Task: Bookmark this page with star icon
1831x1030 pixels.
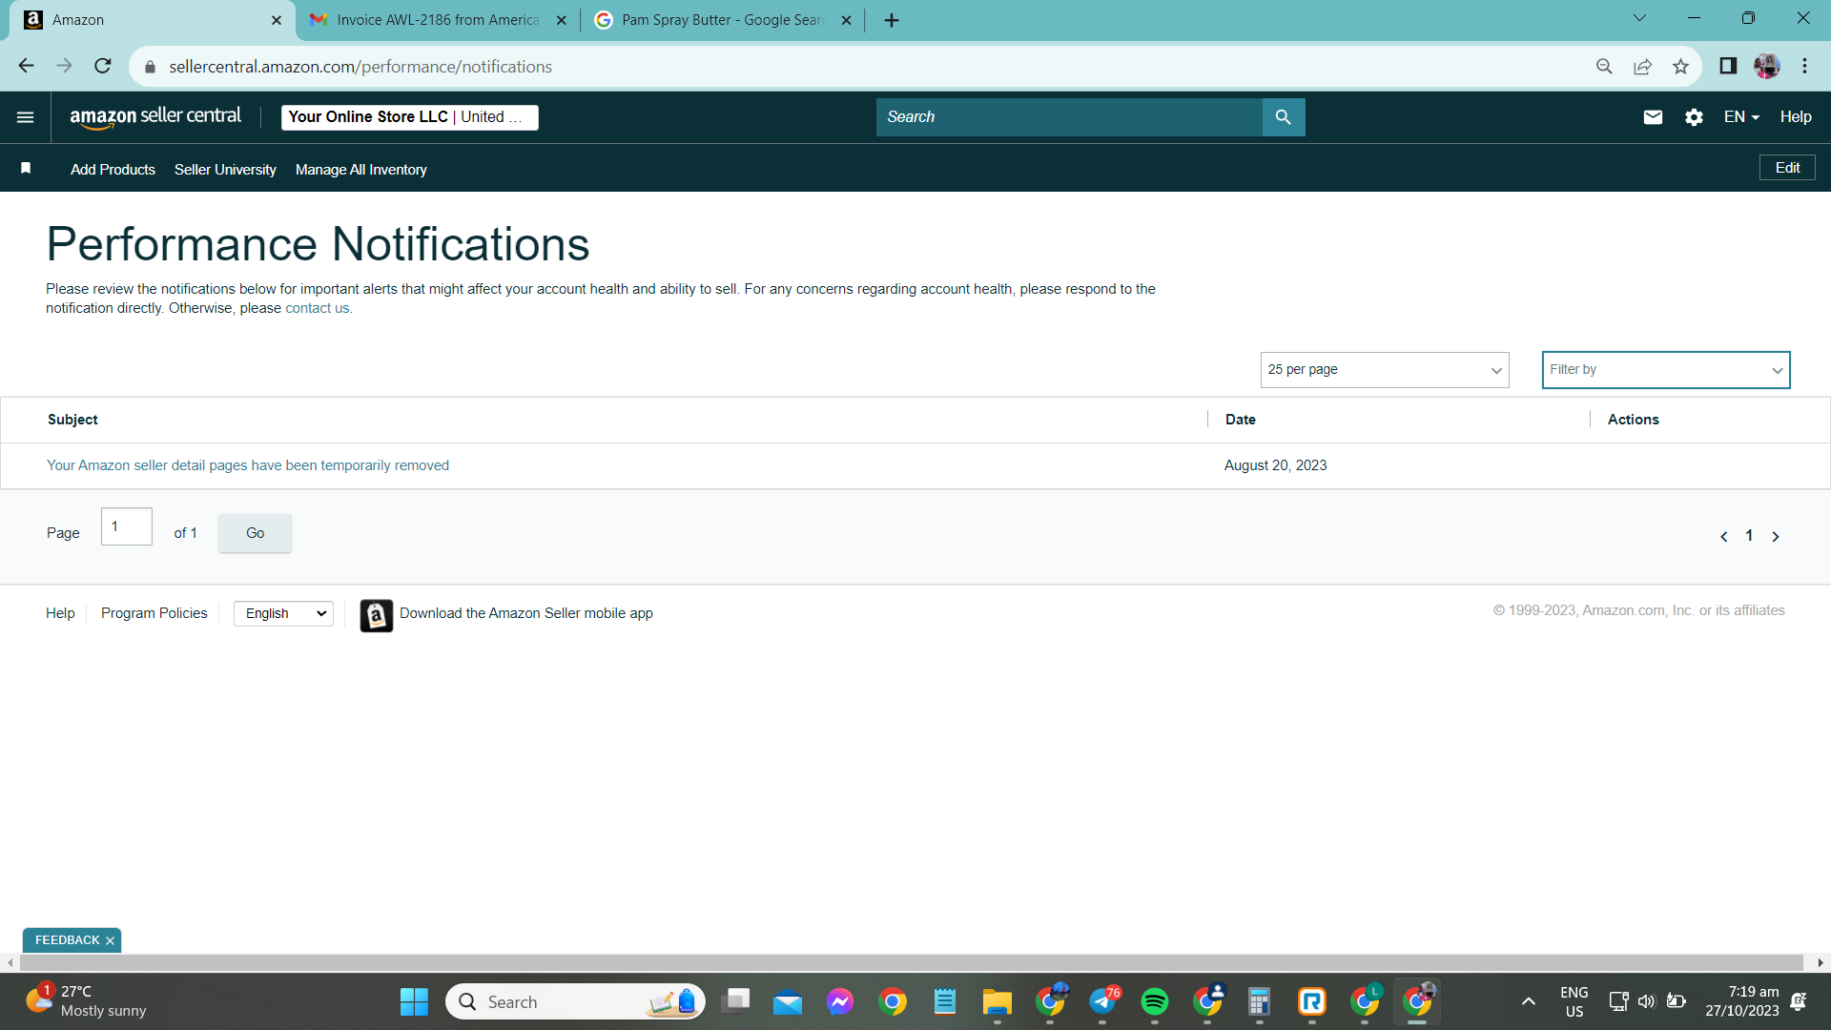Action: click(1680, 66)
